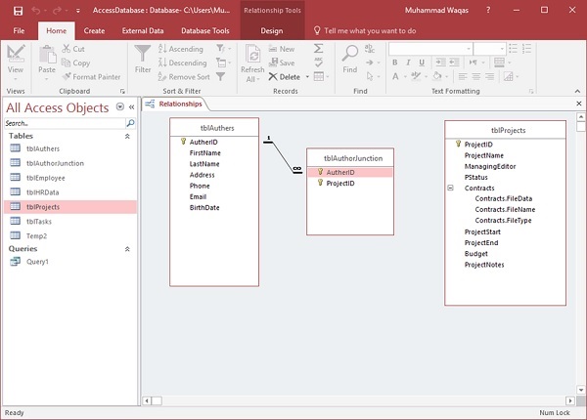Collapse the Tables group
This screenshot has height=420, width=587.
tap(126, 136)
